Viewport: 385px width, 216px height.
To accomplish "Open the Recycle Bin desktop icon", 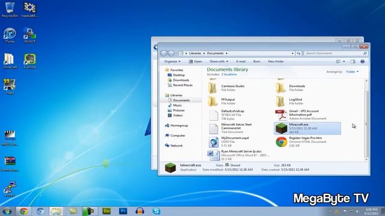I will click(x=10, y=10).
